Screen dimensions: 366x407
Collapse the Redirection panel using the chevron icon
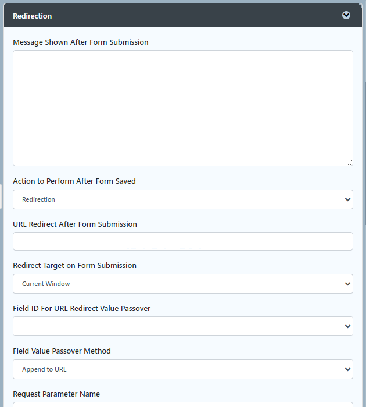point(346,16)
